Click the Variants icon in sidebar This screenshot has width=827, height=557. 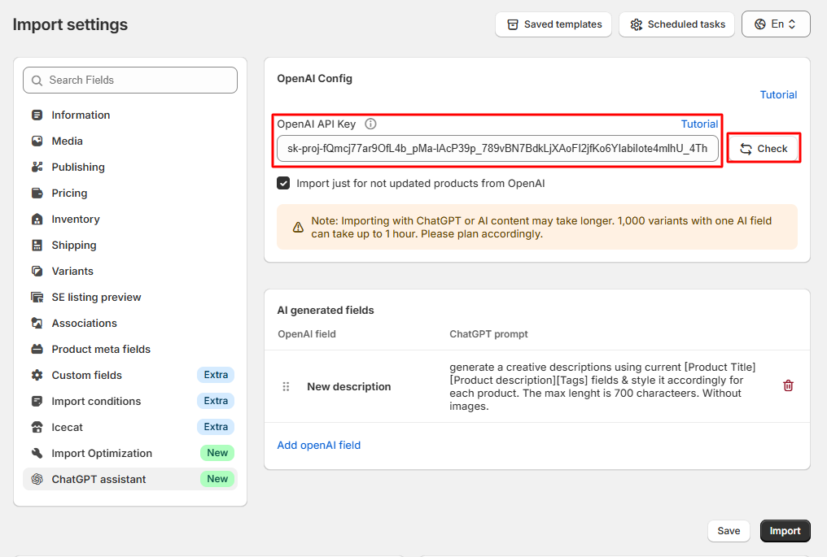(x=37, y=271)
